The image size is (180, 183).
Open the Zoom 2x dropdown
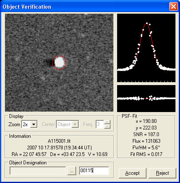point(34,124)
